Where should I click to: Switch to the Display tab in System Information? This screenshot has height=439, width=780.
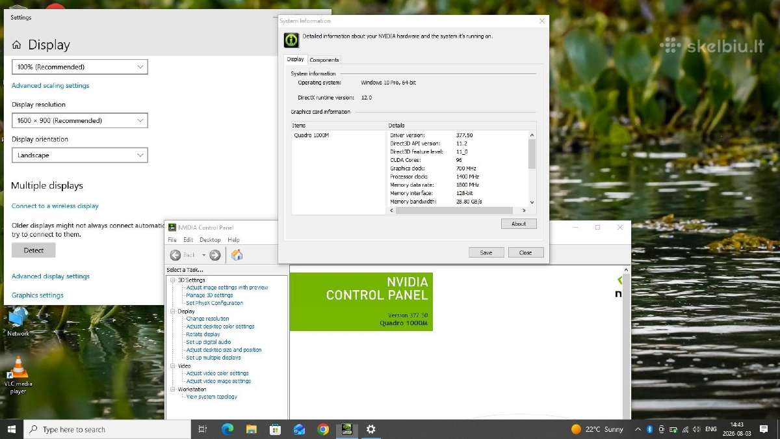[296, 59]
